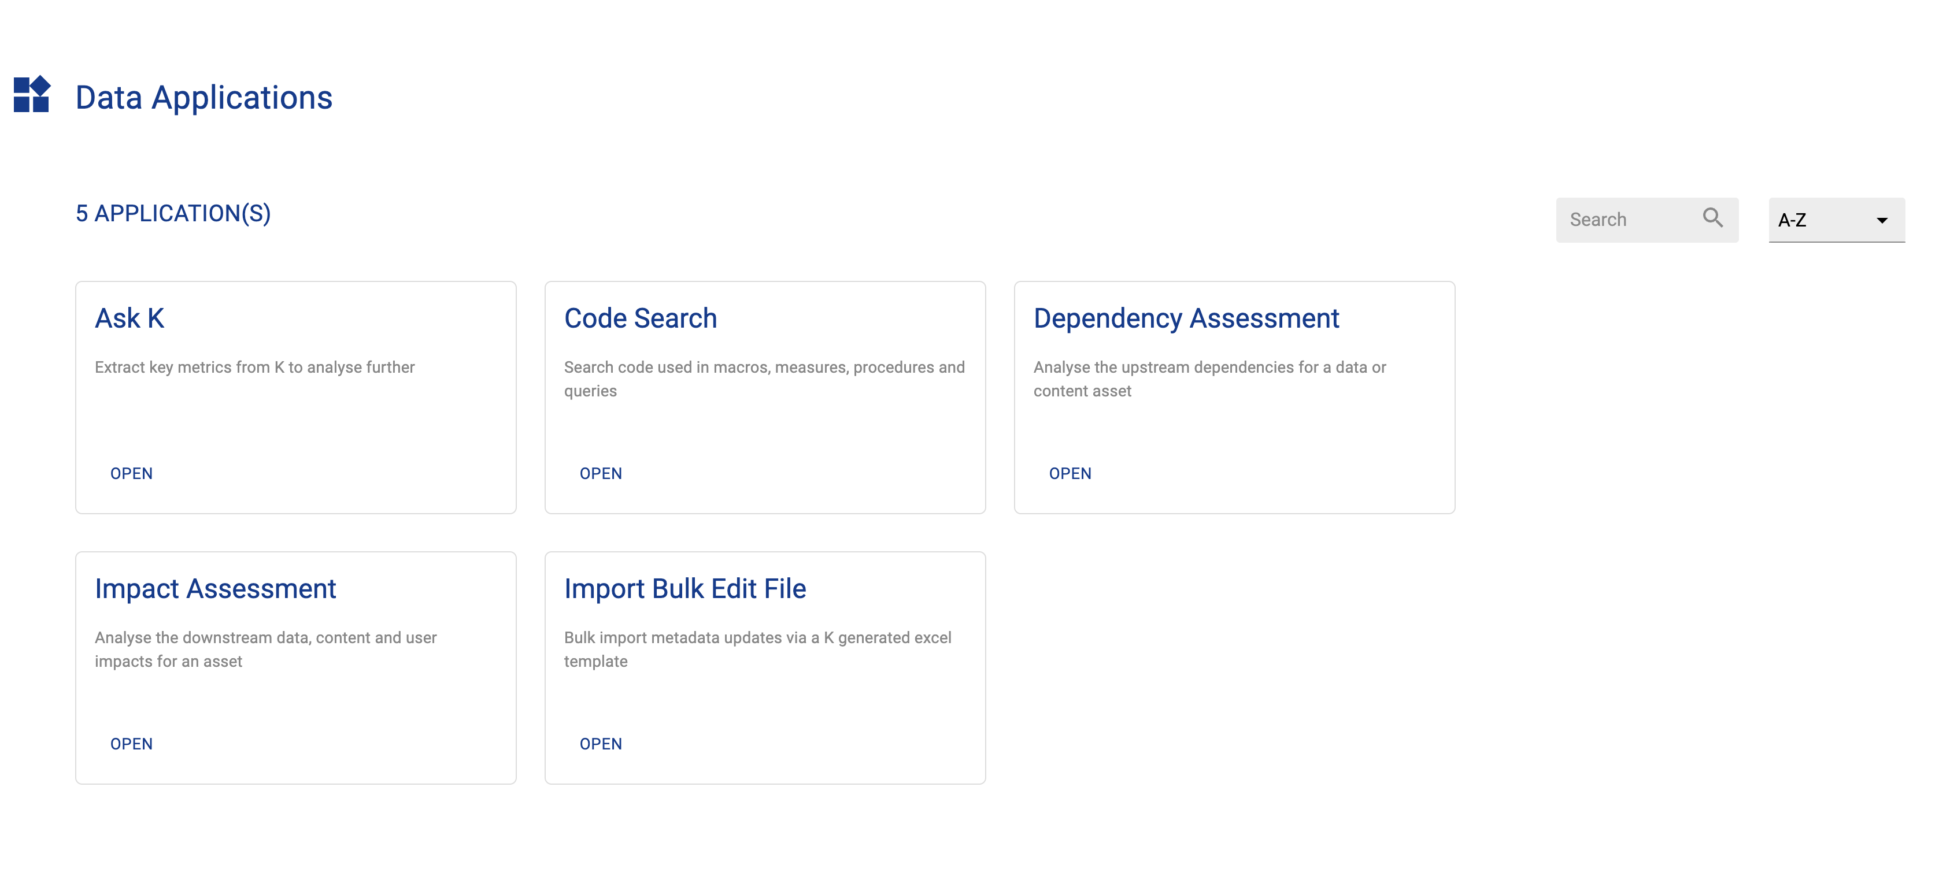
Task: Open the Dependency Assessment application
Action: 1070,473
